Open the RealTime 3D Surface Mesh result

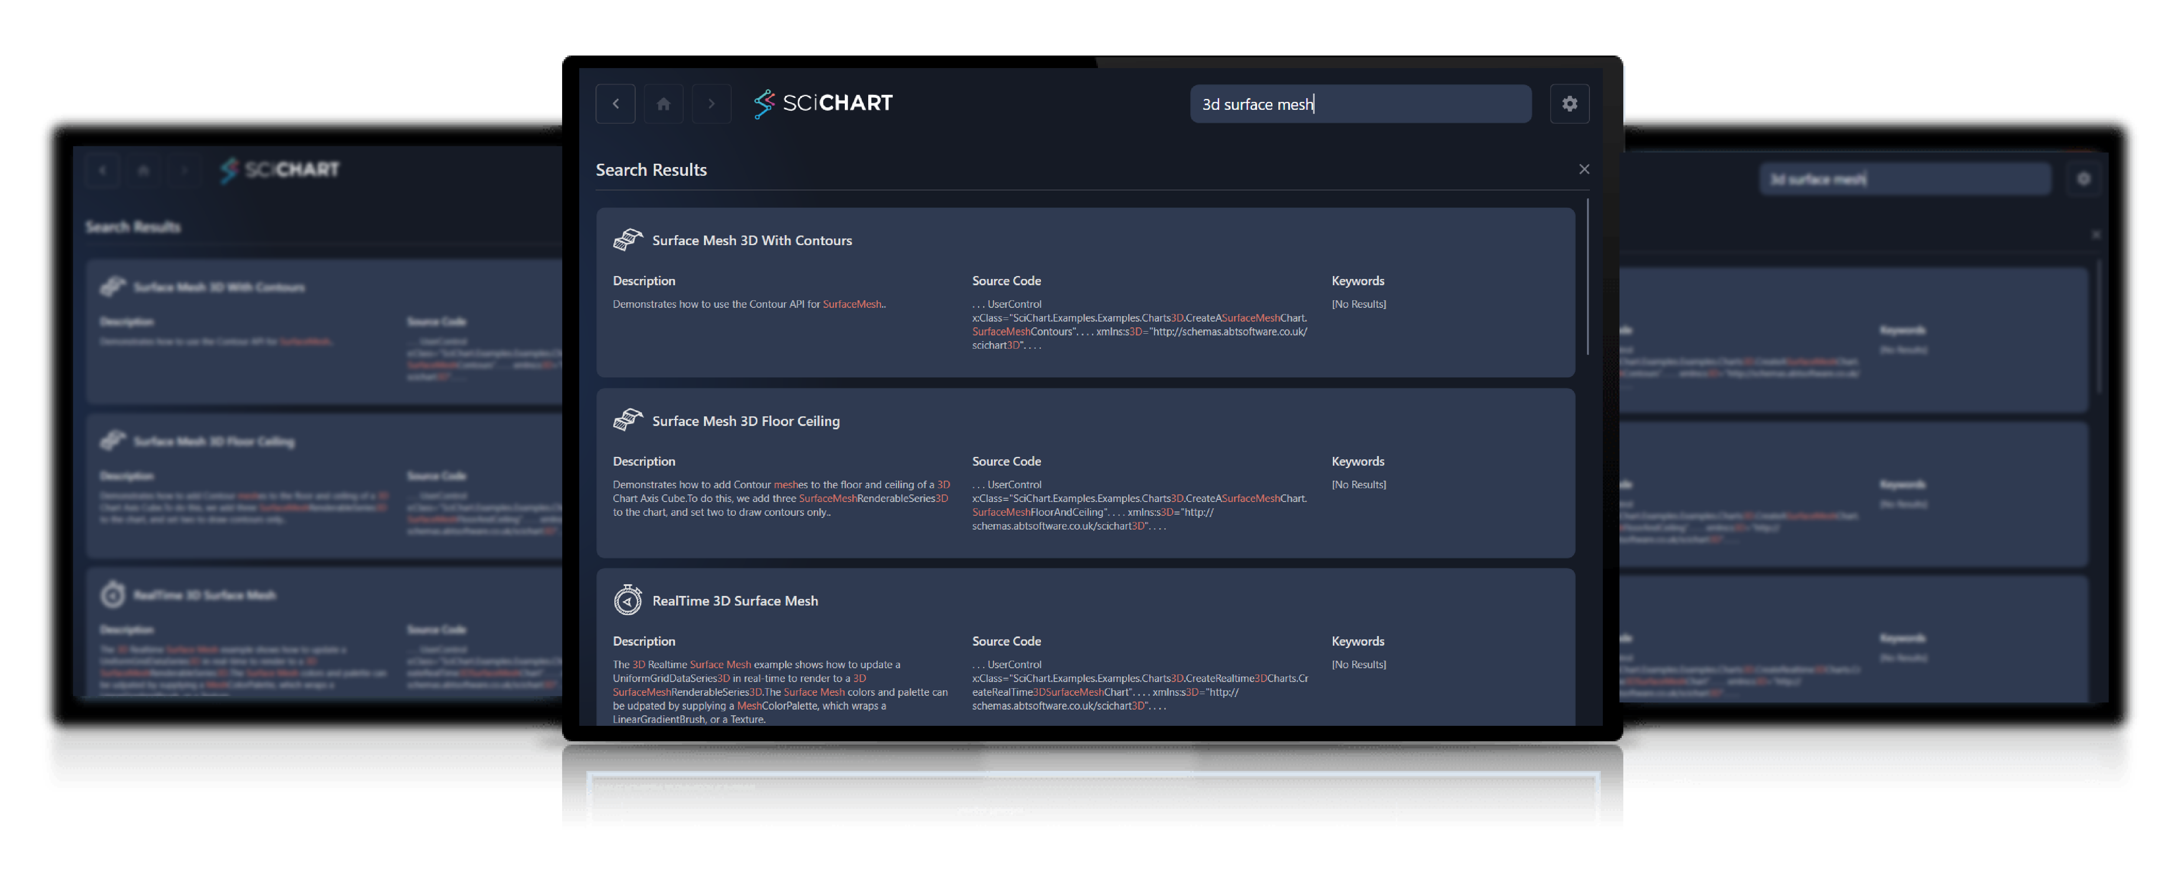[x=735, y=601]
